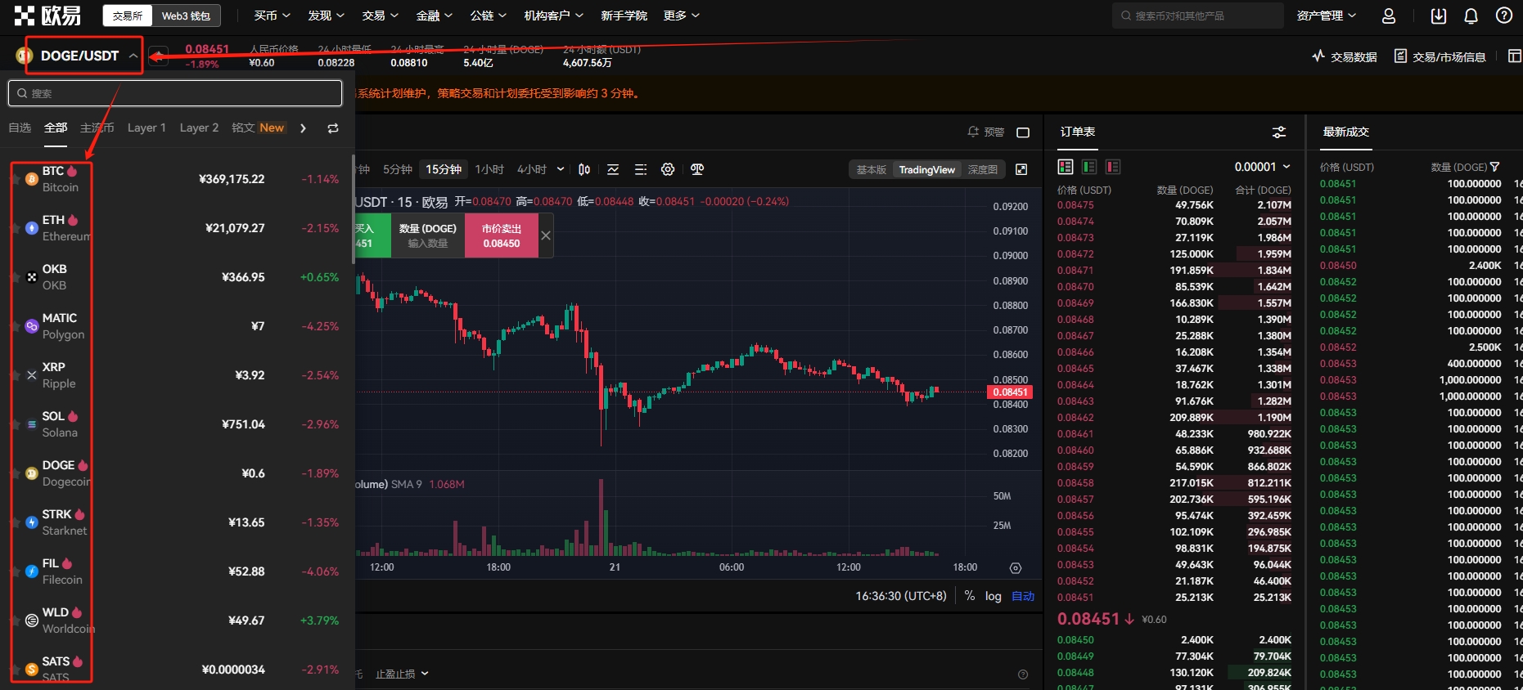Close the quick trade popup
The width and height of the screenshot is (1523, 690).
[x=546, y=235]
